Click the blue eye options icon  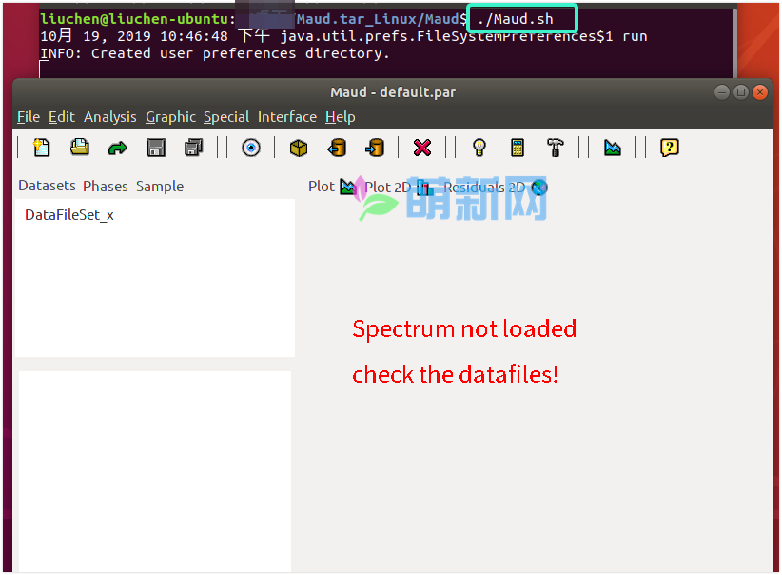pos(251,148)
